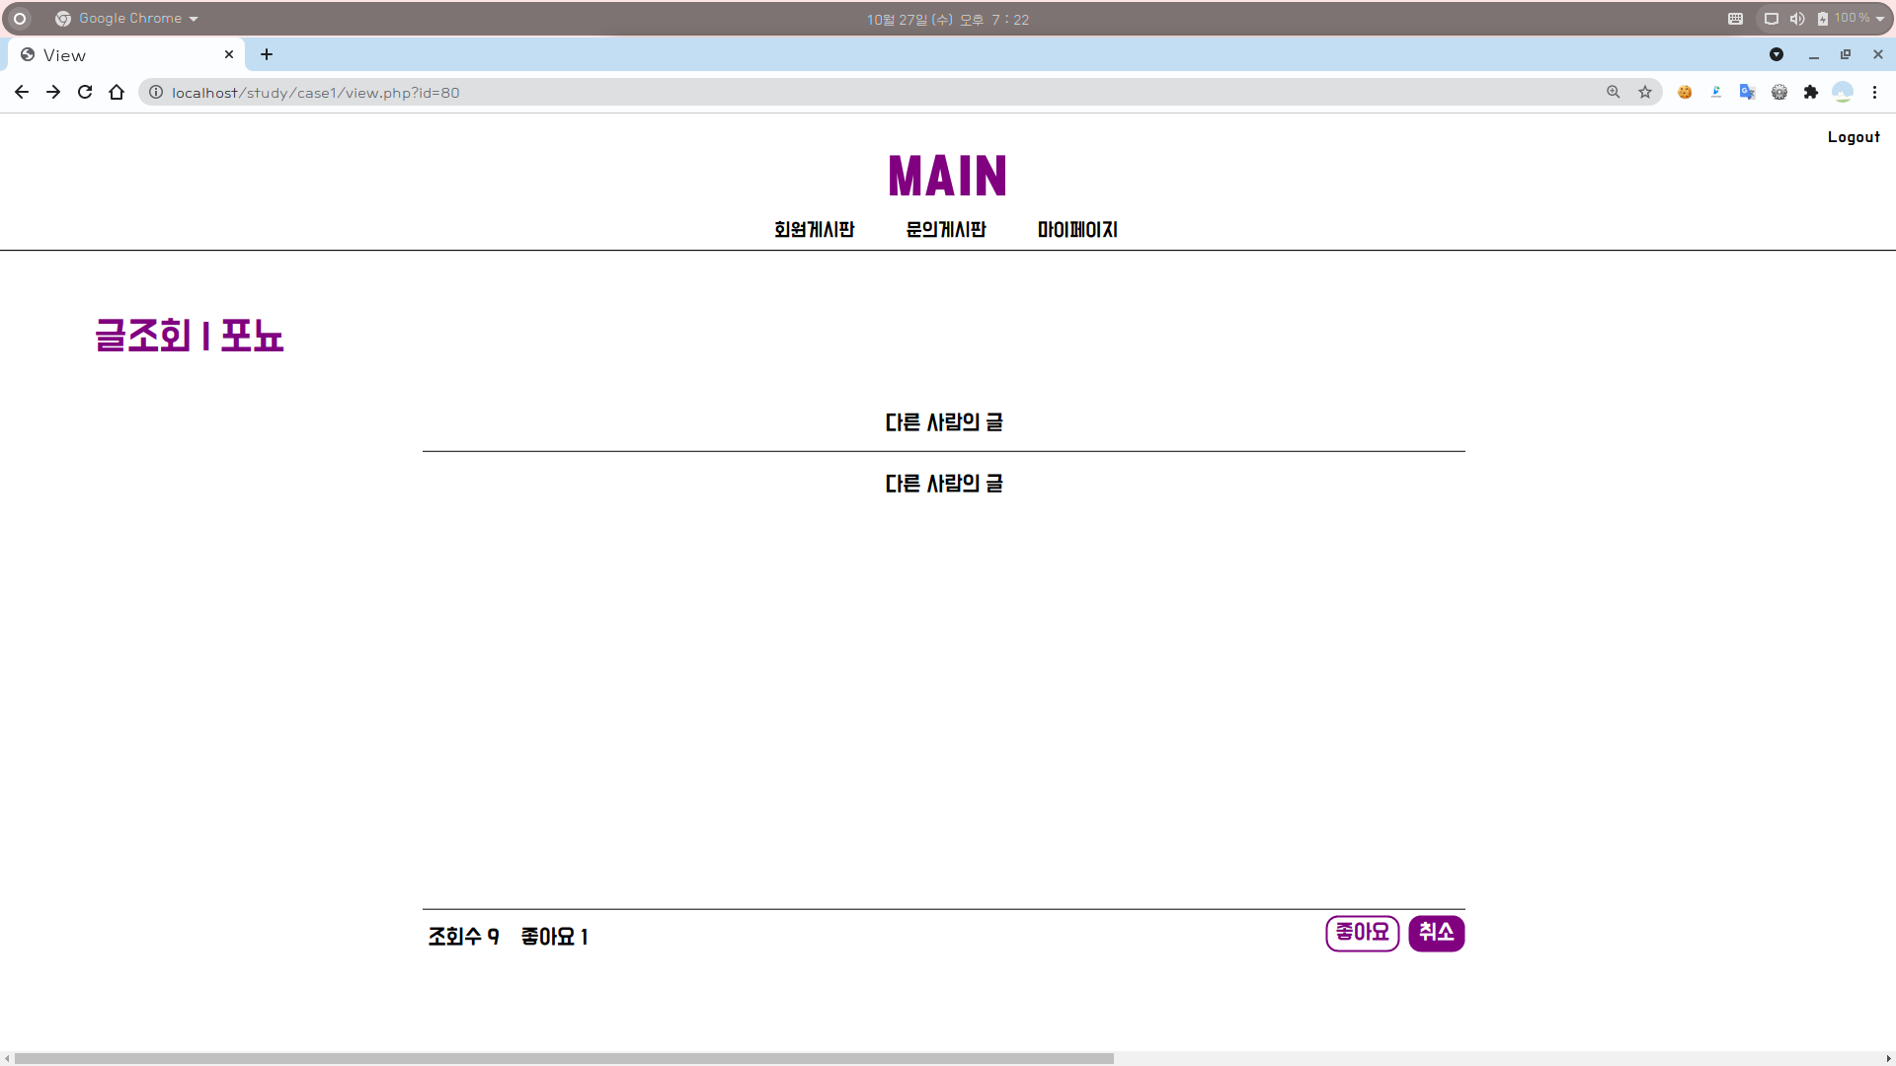Bookmark this page with the star icon
The width and height of the screenshot is (1896, 1066).
tap(1645, 92)
